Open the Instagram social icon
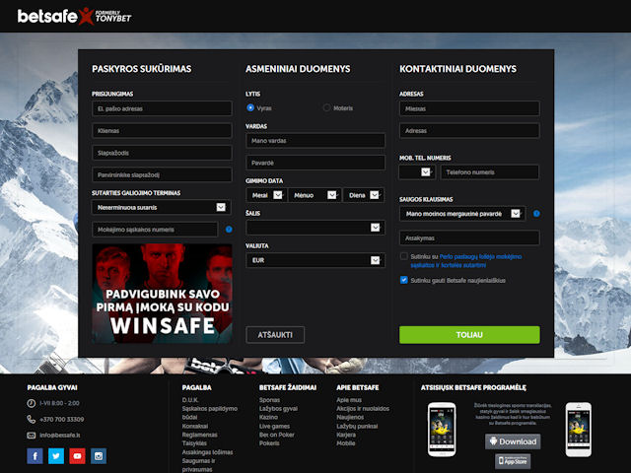This screenshot has height=473, width=631. pyautogui.click(x=99, y=455)
